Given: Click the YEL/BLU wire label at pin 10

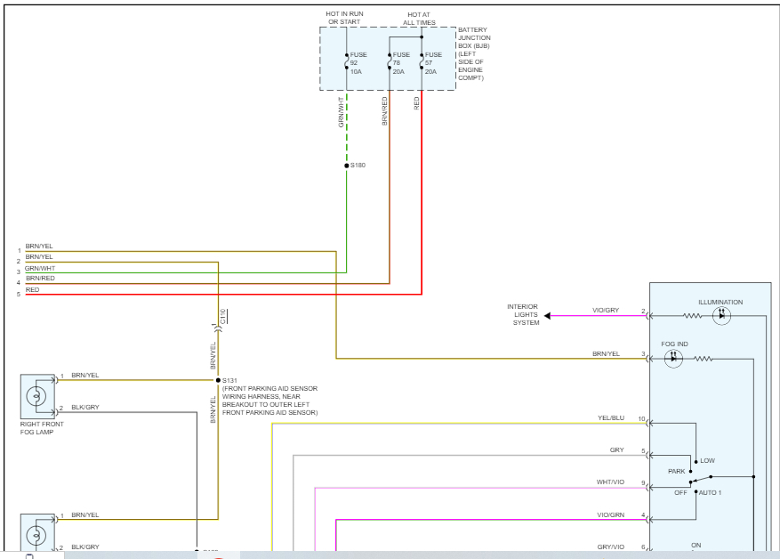Looking at the screenshot, I should click(611, 417).
